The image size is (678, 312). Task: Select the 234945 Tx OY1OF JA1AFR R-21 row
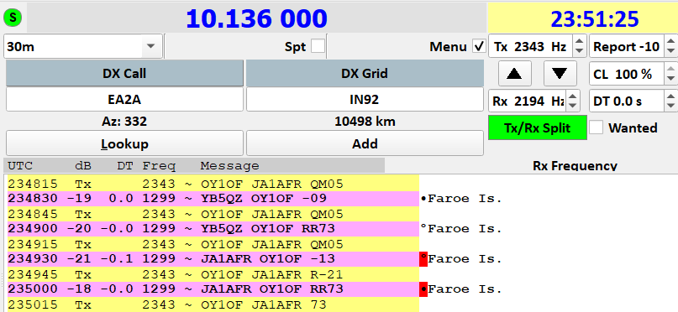[213, 274]
